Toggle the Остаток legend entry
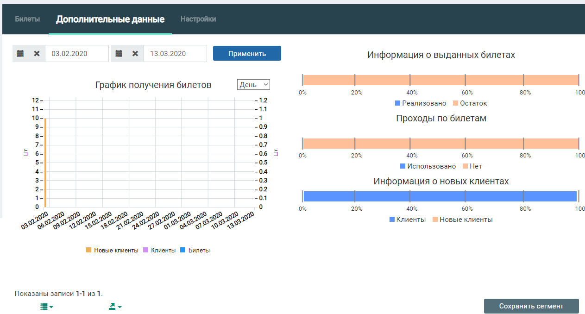585x314 pixels. 469,103
